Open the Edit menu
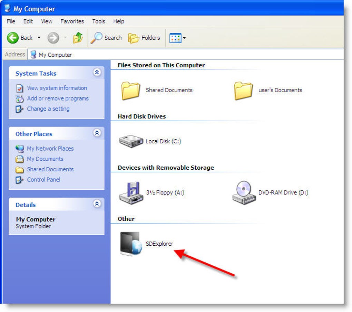352x312 pixels. pos(28,21)
